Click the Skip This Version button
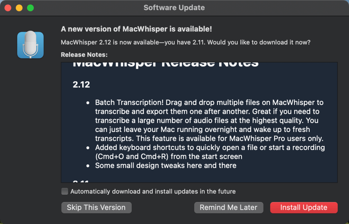 (x=96, y=208)
